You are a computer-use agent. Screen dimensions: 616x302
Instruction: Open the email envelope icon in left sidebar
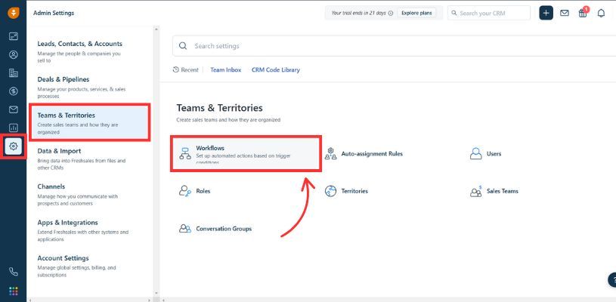pyautogui.click(x=14, y=109)
